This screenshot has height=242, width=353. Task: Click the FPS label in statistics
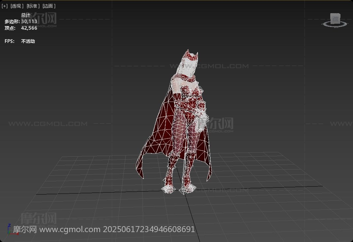10,41
